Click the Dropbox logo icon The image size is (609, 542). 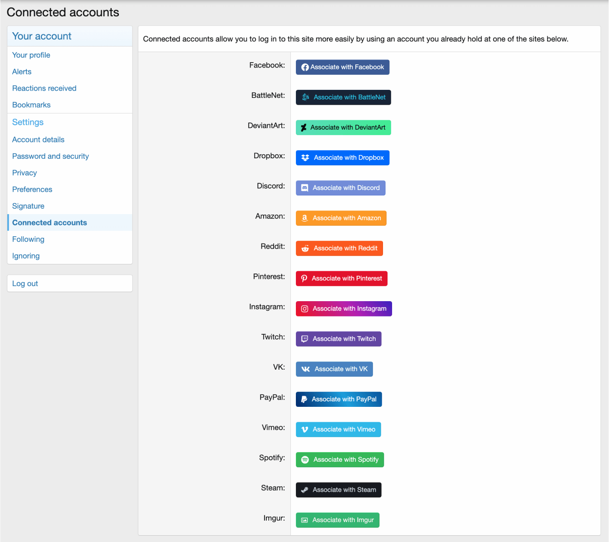point(305,158)
